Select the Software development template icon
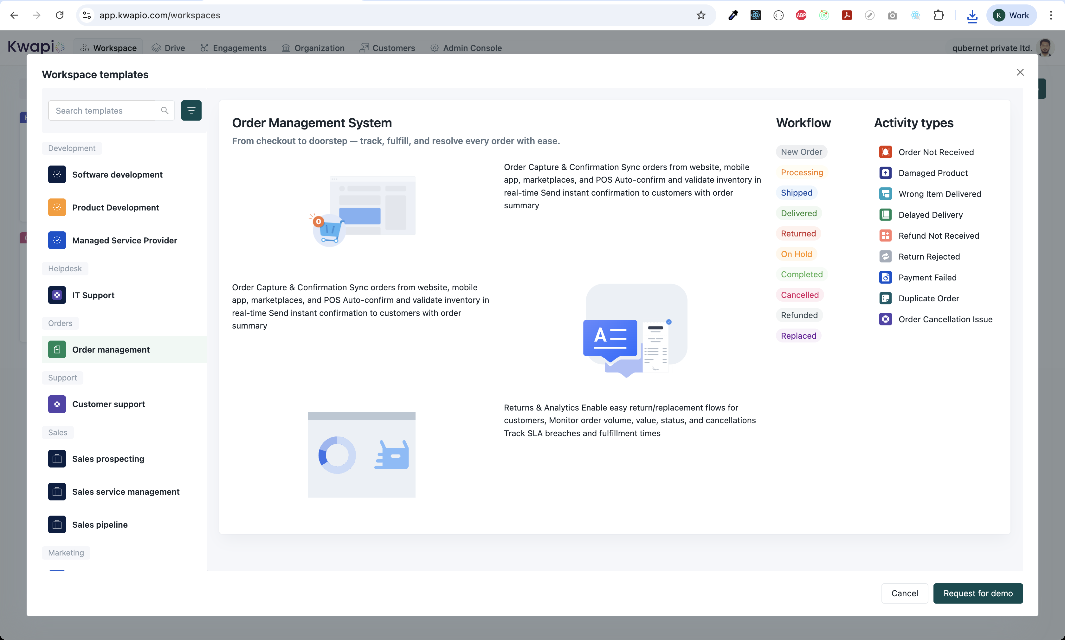 click(57, 175)
